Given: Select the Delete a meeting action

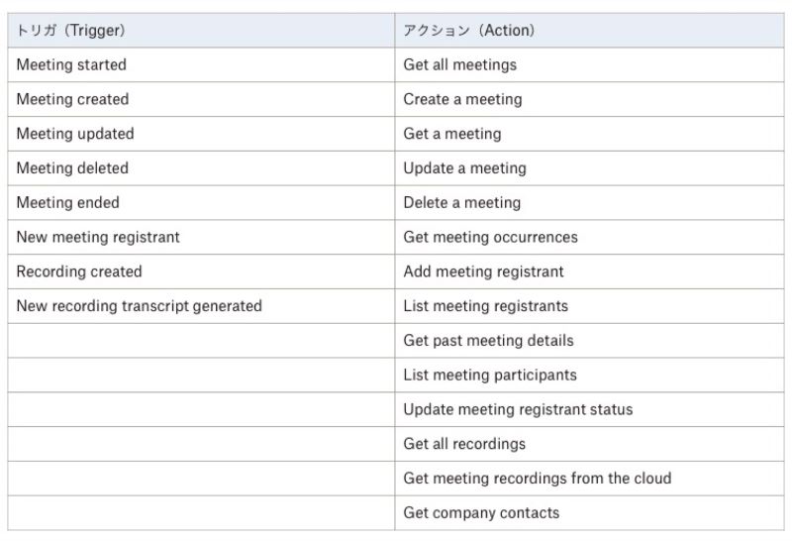Looking at the screenshot, I should pyautogui.click(x=589, y=202).
